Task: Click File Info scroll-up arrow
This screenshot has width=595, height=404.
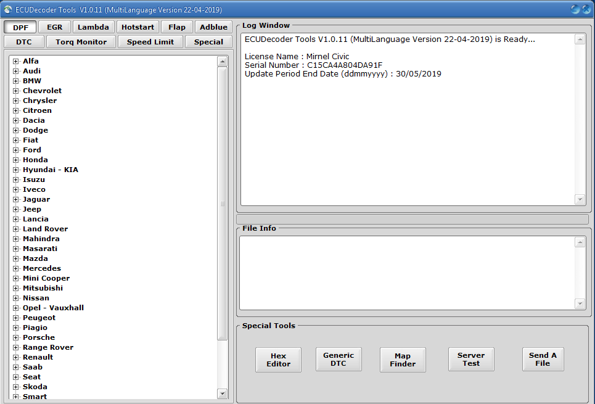Action: pos(580,242)
